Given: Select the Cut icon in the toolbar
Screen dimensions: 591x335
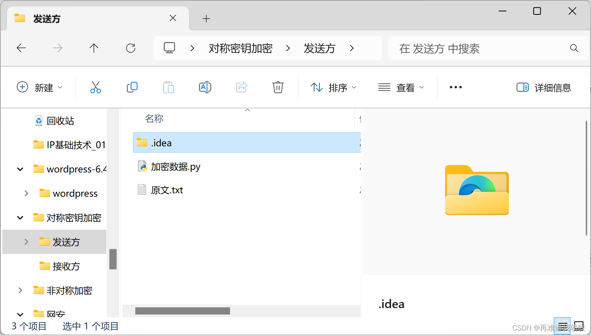Looking at the screenshot, I should 95,87.
